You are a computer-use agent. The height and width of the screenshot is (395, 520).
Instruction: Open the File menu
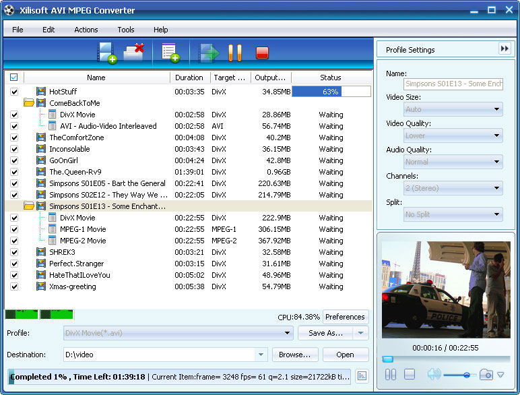pos(18,30)
